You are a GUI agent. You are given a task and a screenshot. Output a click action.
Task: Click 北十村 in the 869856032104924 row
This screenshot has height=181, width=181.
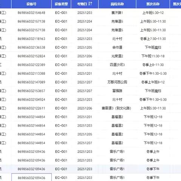point(117,100)
